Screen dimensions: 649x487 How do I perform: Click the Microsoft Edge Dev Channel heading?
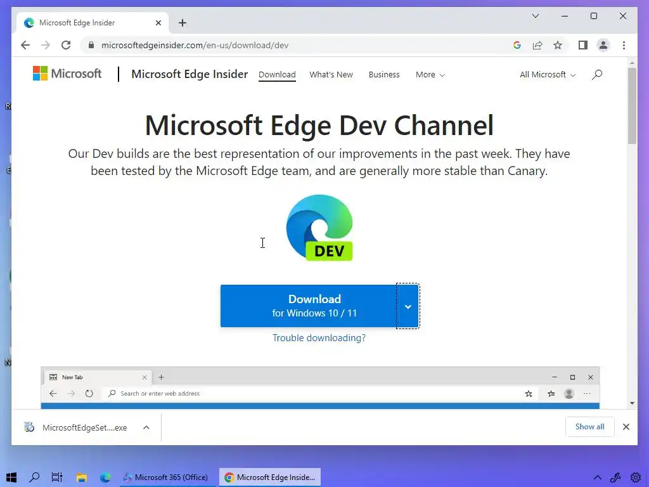(x=319, y=125)
